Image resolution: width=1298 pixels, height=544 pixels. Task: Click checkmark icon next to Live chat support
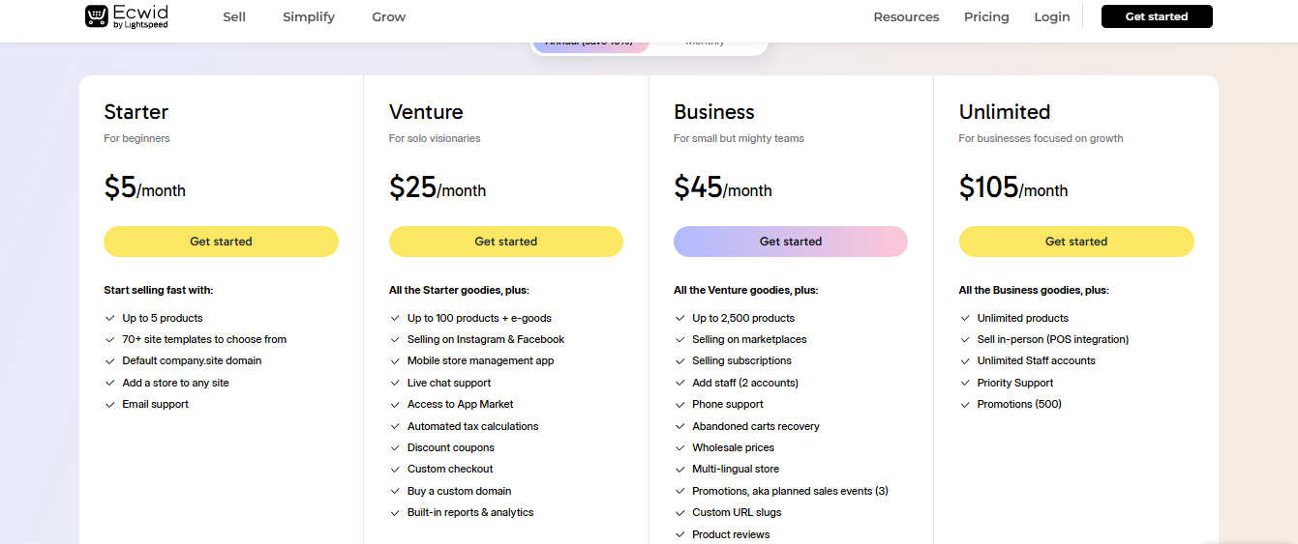coord(395,383)
